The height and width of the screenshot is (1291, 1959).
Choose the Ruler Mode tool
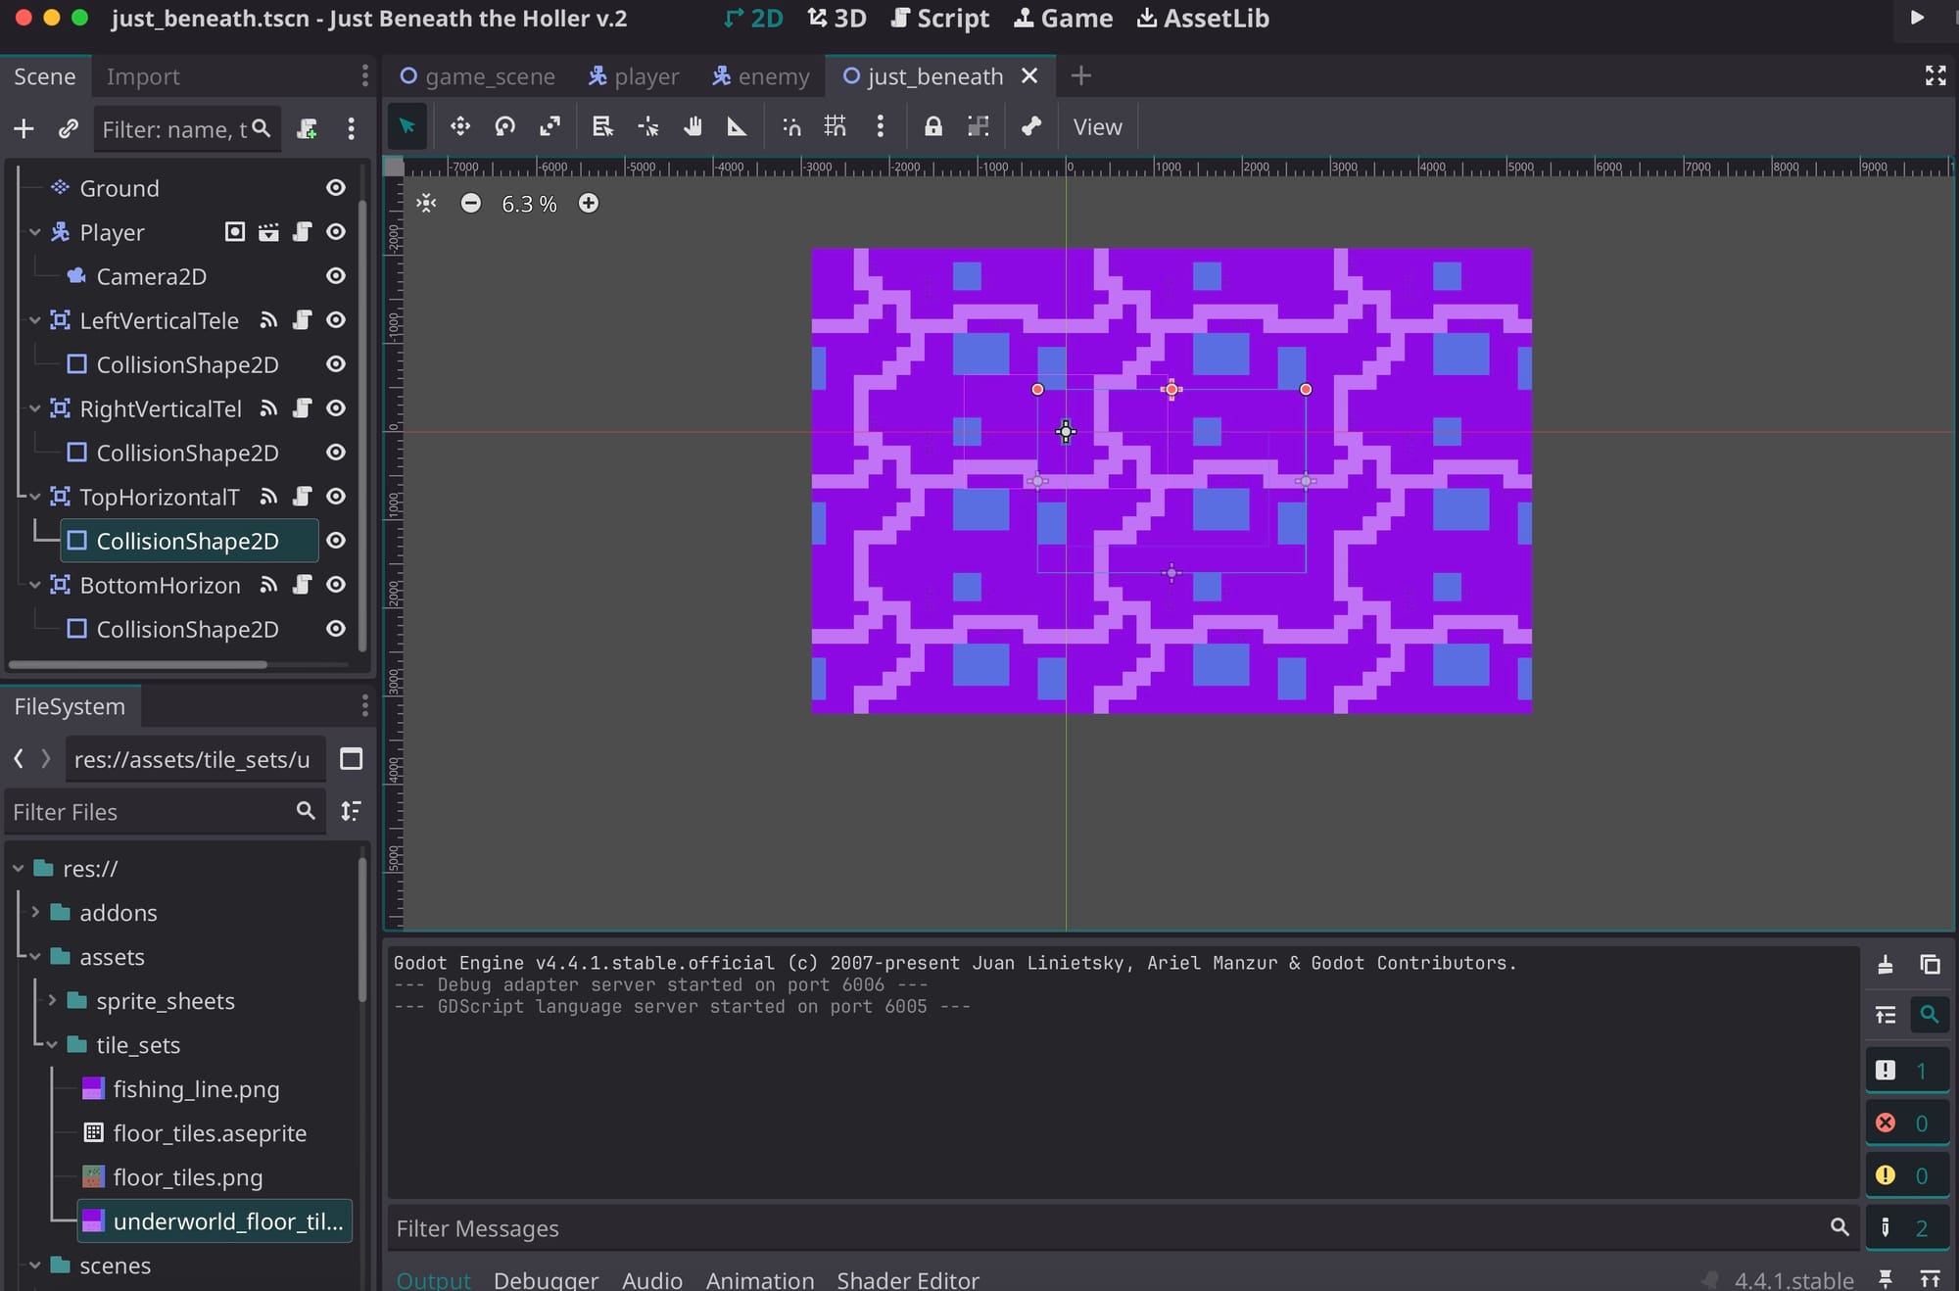click(x=737, y=126)
